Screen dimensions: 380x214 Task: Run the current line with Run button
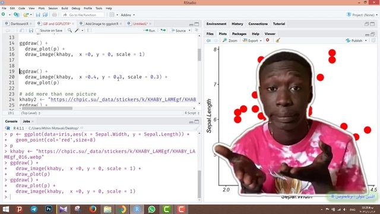coord(149,30)
